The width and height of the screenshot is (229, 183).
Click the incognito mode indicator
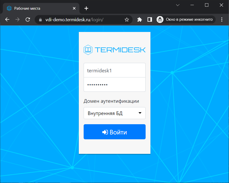pos(186,19)
